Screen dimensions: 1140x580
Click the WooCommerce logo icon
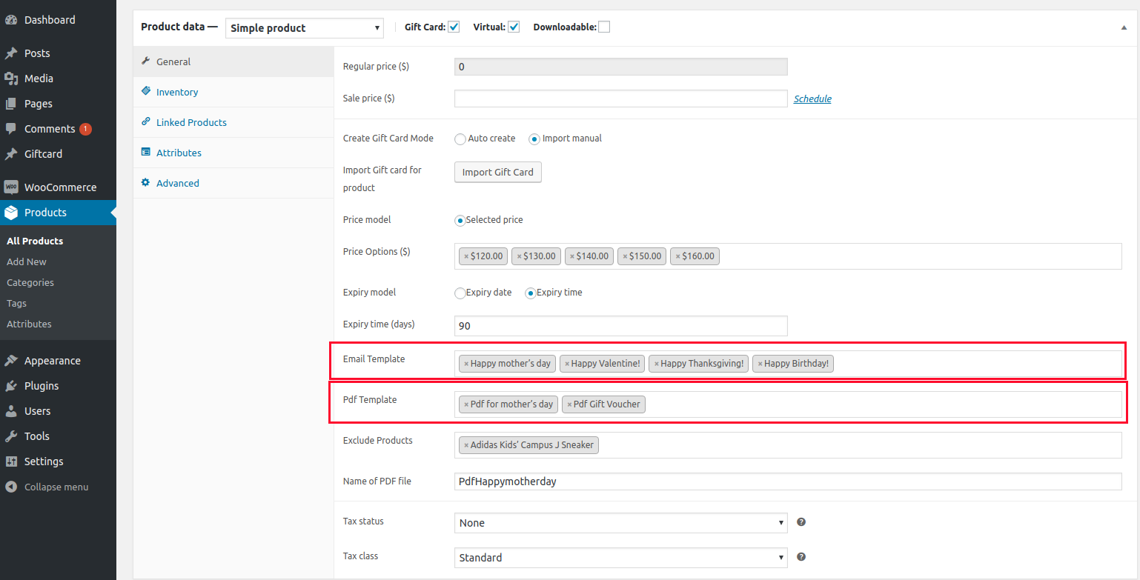pyautogui.click(x=11, y=187)
